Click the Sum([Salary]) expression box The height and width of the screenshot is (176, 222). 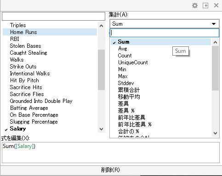point(111,153)
